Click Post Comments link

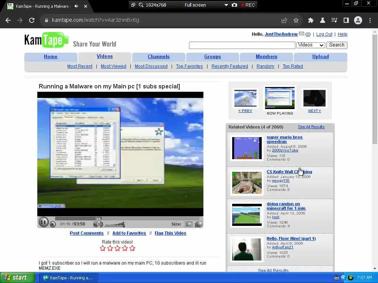[x=86, y=233]
